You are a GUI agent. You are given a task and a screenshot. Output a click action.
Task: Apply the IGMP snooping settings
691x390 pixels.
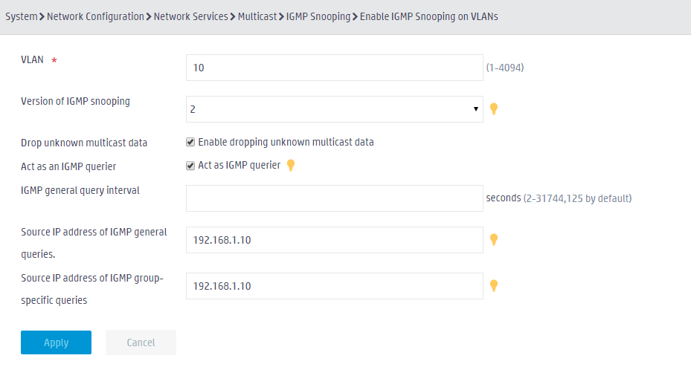click(x=56, y=342)
